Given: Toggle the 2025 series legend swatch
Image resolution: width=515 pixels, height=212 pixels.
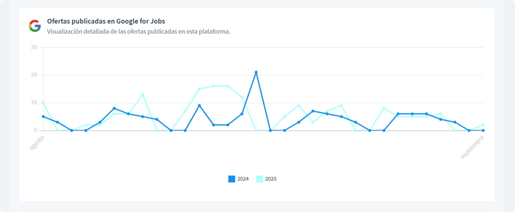Looking at the screenshot, I should [259, 179].
